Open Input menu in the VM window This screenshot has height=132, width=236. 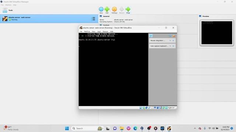pyautogui.click(x=99, y=32)
